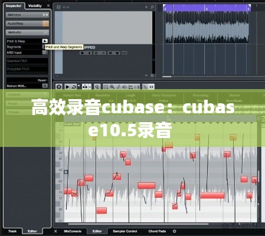Image resolution: width=265 pixels, height=236 pixels.
Task: Toggle the Snap icon in toolbar
Action: [x=145, y=87]
